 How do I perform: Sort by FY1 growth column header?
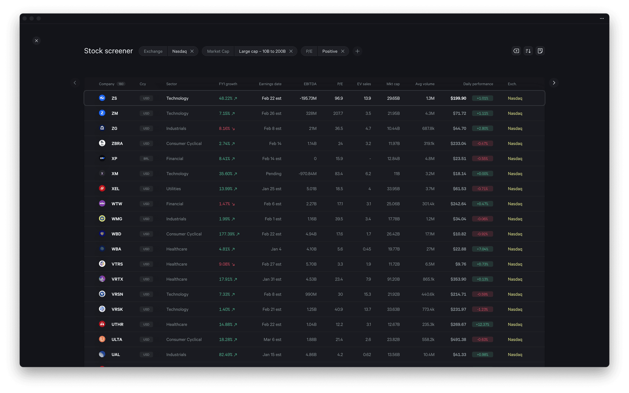(x=228, y=84)
